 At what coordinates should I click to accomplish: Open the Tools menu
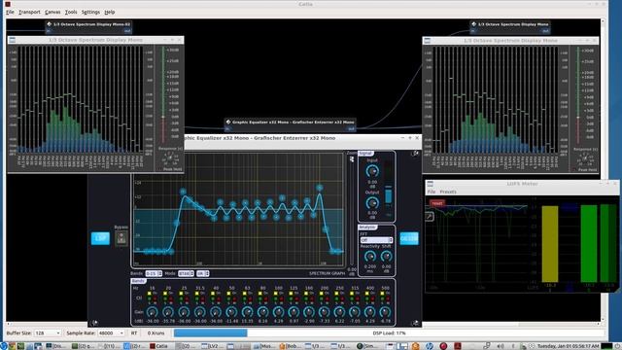71,12
